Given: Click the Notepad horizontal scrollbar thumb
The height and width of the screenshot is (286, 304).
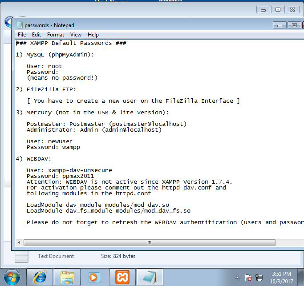Looking at the screenshot, I should click(x=149, y=242).
